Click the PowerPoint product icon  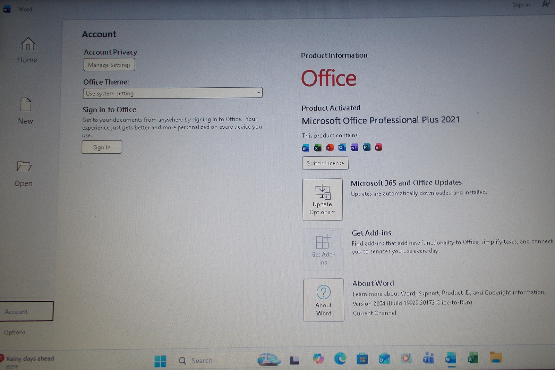coord(330,148)
